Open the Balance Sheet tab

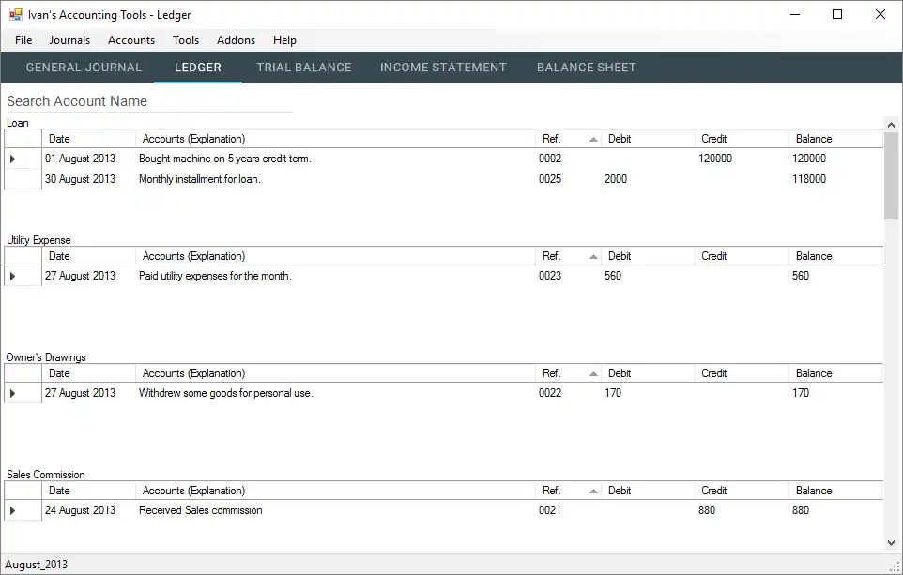[586, 68]
